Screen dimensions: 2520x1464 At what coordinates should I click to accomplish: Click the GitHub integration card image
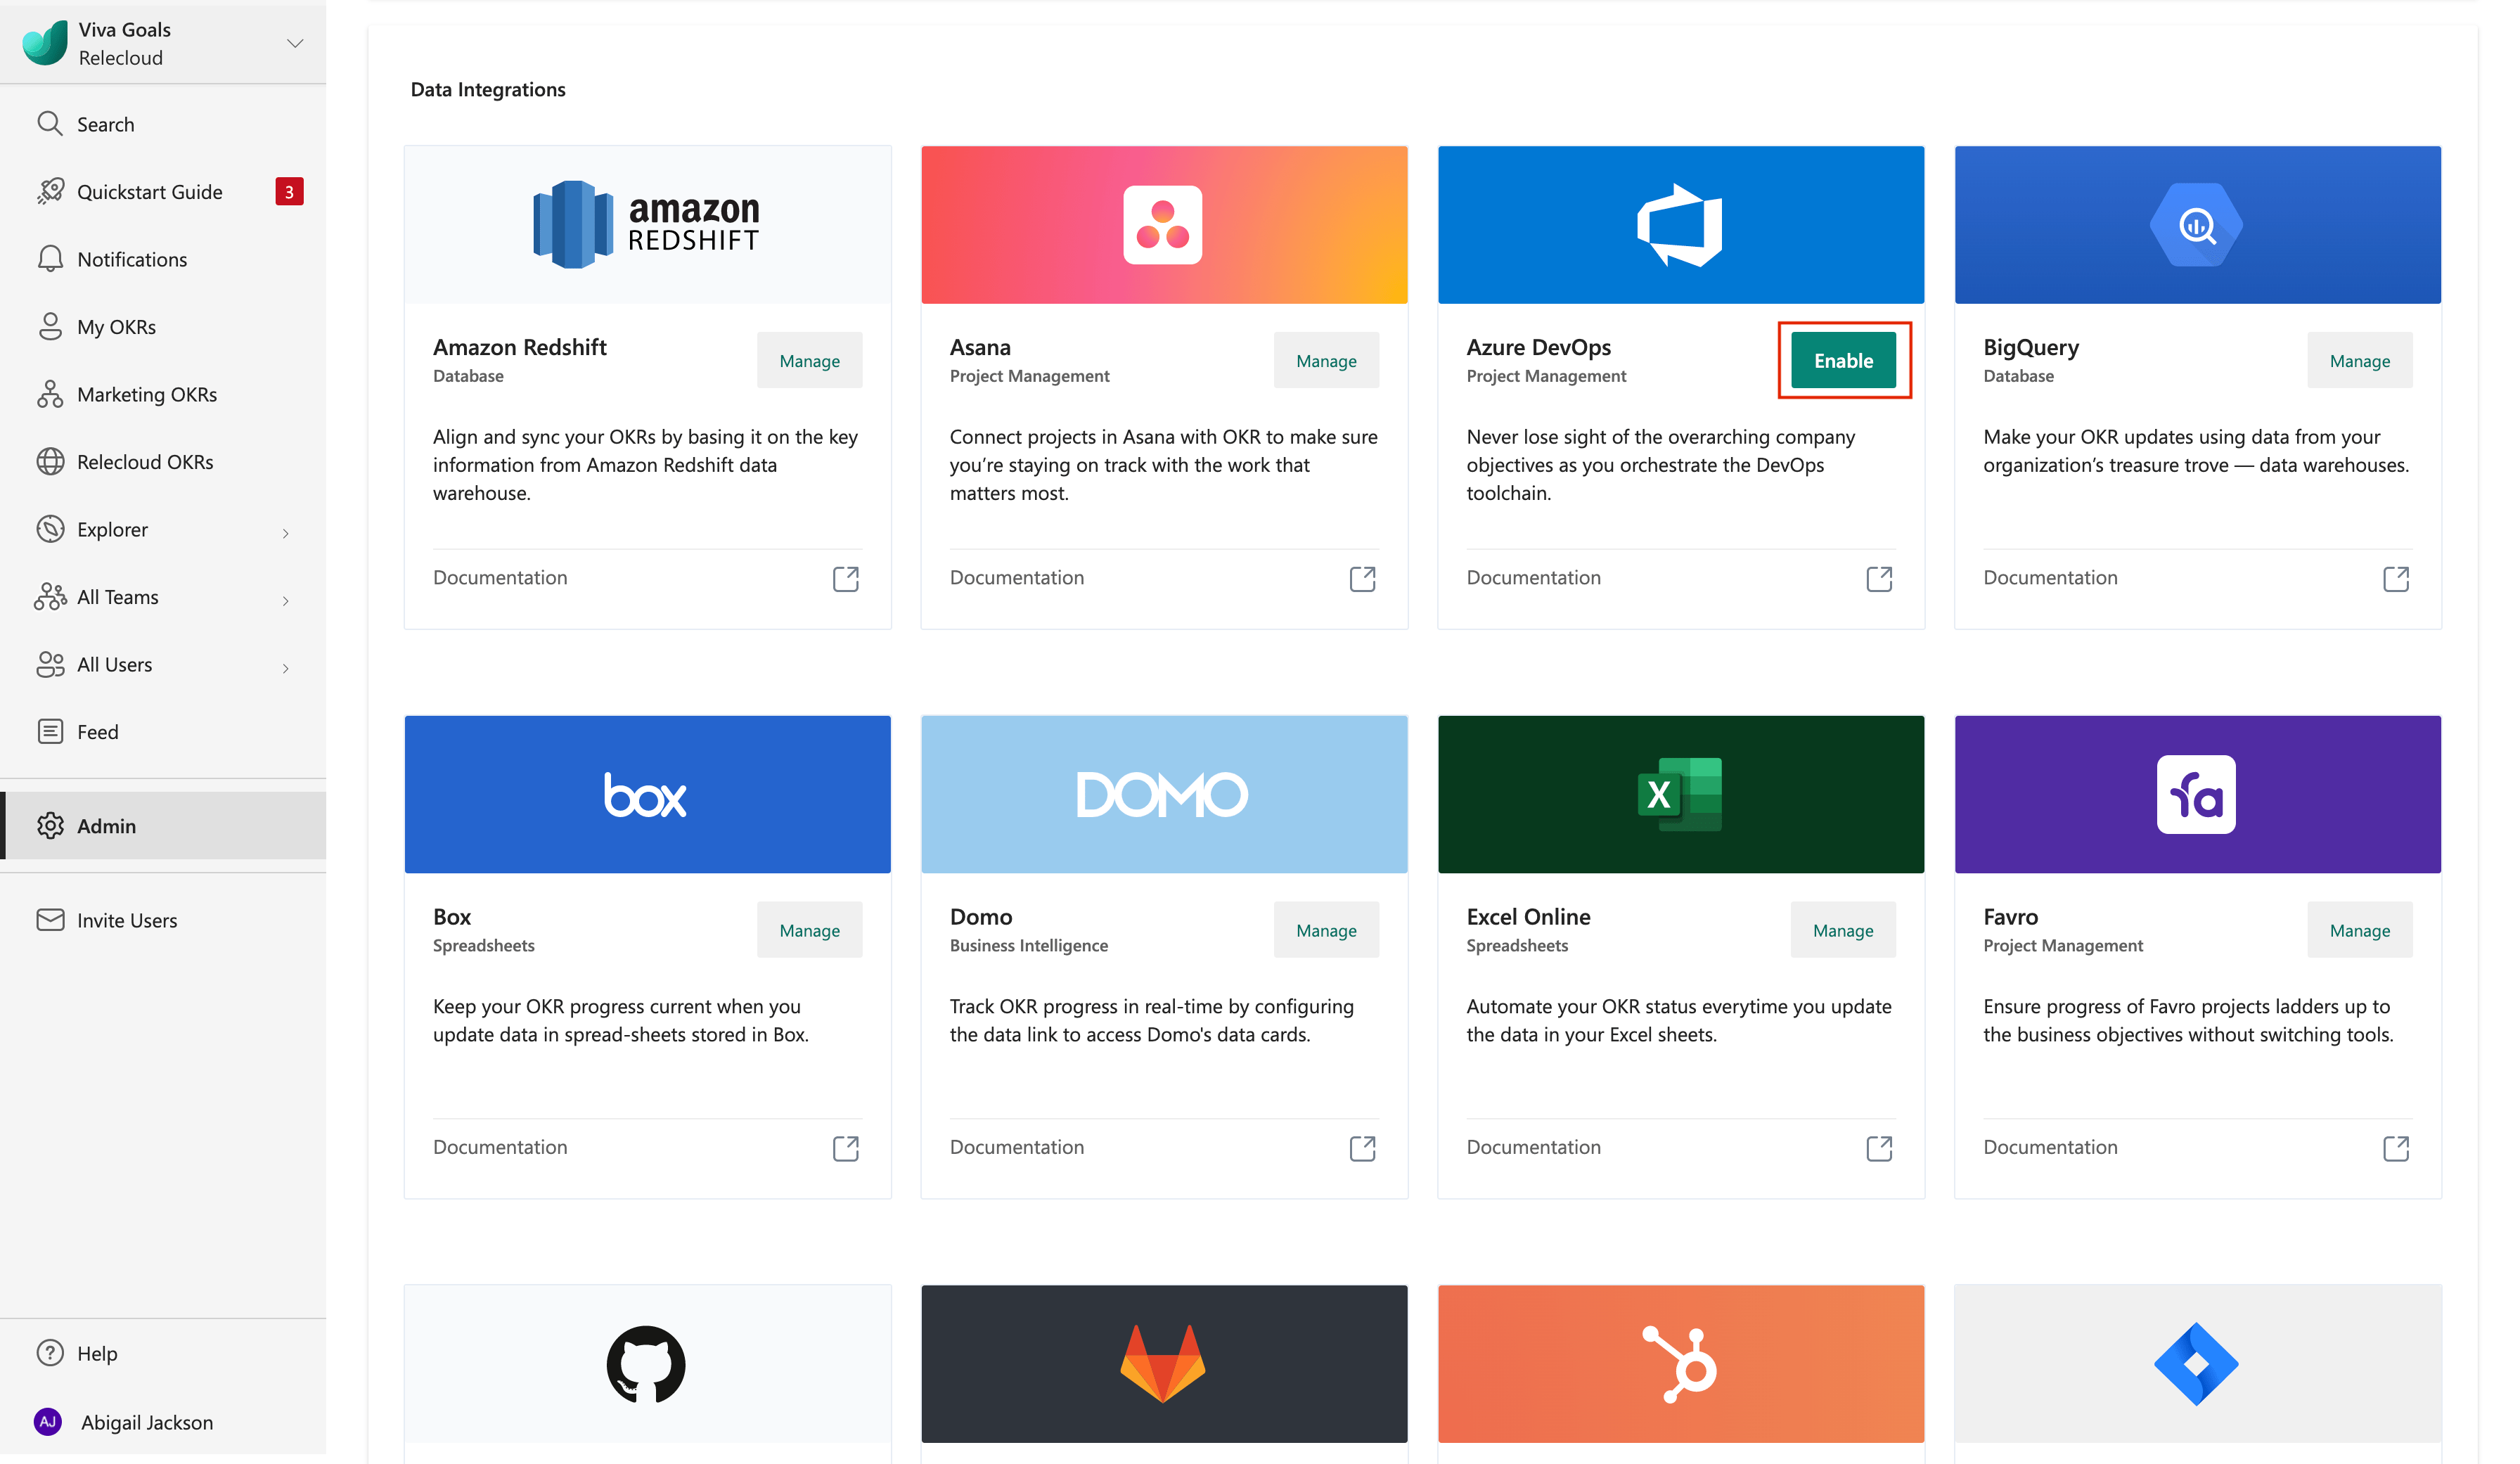click(x=647, y=1363)
